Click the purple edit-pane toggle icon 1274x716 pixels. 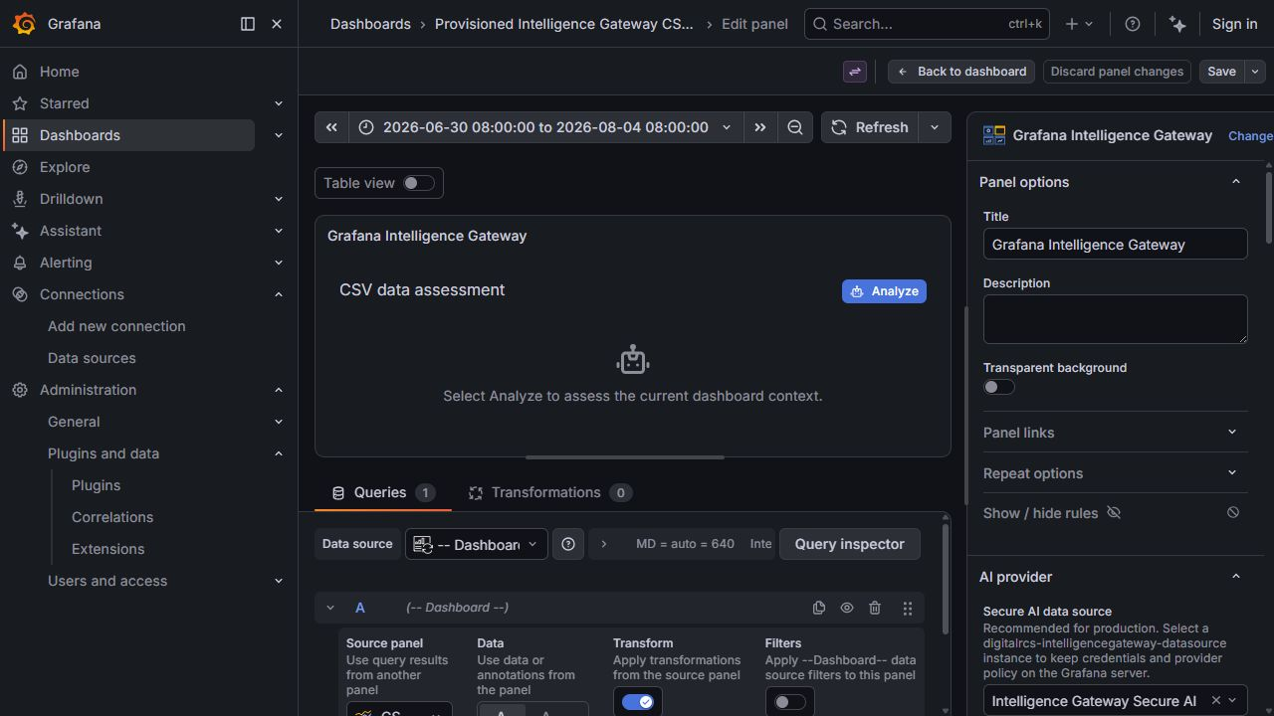855,72
